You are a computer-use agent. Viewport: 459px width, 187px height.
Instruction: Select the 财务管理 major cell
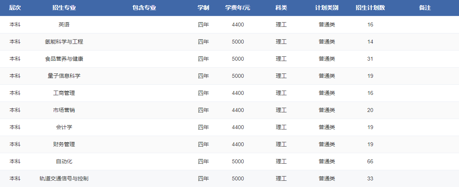click(64, 144)
